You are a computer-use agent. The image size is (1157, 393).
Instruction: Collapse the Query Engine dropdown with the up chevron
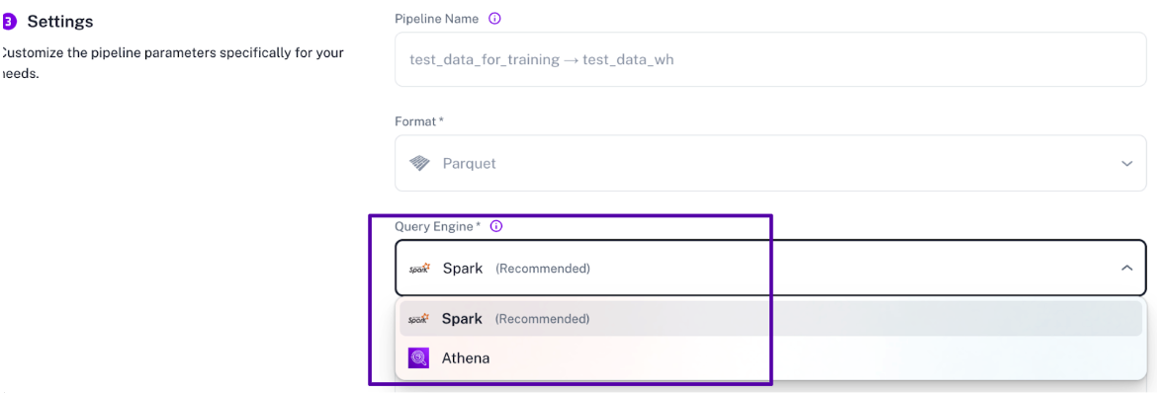point(1126,269)
